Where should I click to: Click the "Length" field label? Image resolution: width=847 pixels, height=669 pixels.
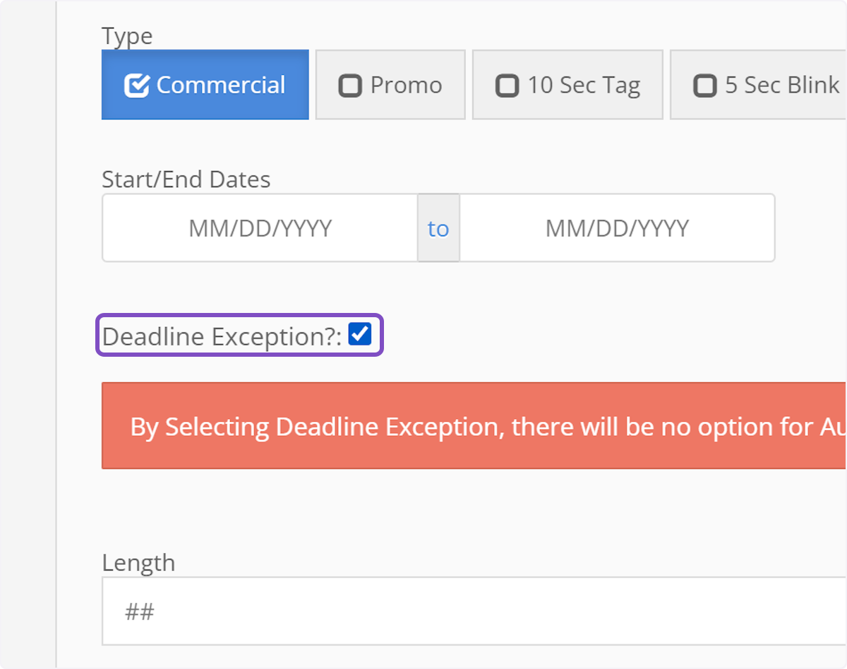point(138,563)
